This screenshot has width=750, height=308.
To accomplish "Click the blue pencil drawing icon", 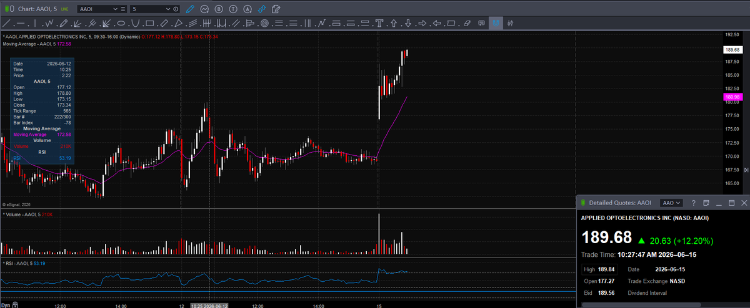I will 190,9.
